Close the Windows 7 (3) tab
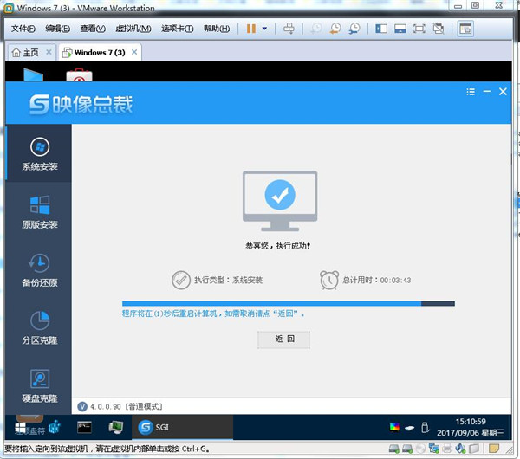520x459 pixels. coord(134,52)
